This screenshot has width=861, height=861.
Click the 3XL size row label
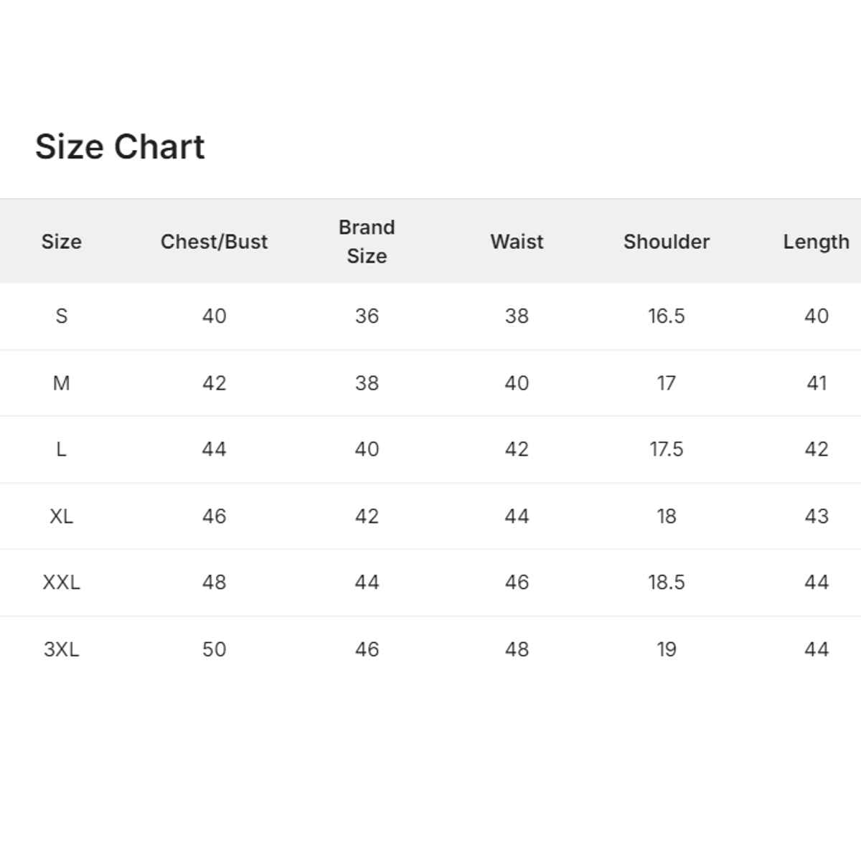(61, 649)
